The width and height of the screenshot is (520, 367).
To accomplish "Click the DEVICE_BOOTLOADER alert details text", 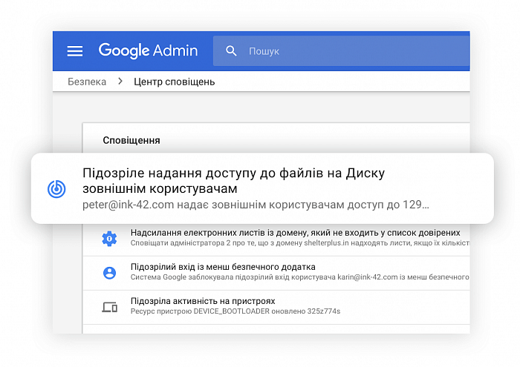I will (x=235, y=311).
